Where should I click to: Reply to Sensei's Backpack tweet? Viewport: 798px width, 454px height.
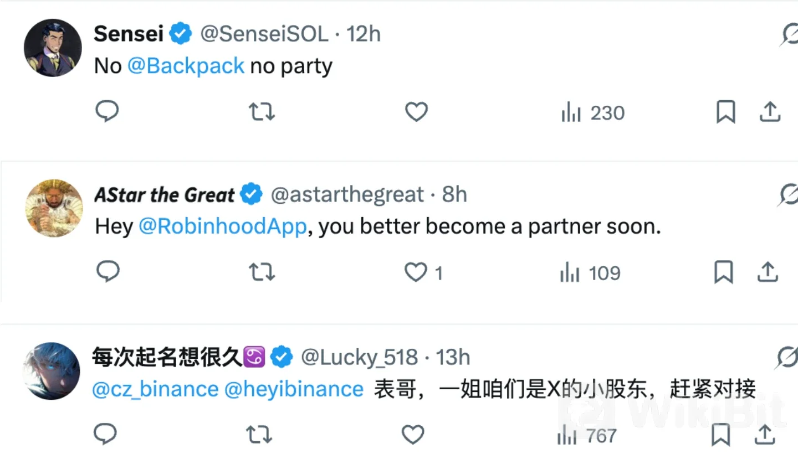pos(107,112)
